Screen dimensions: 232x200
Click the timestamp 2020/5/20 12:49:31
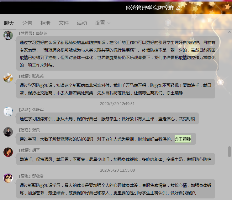(117, 104)
